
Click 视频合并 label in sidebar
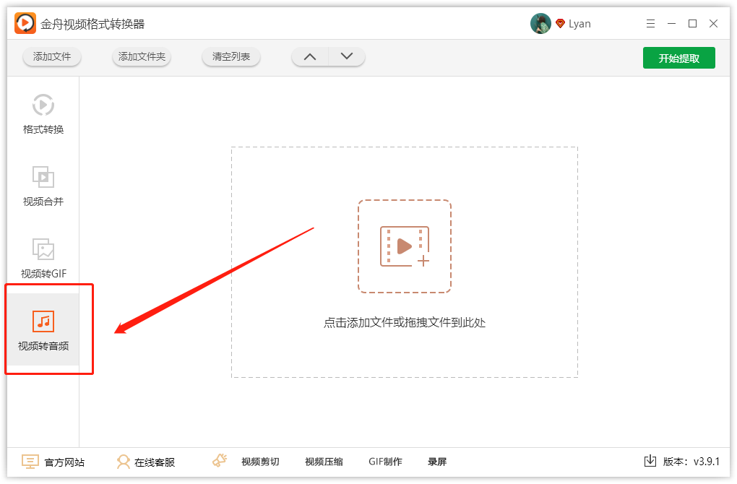click(43, 202)
